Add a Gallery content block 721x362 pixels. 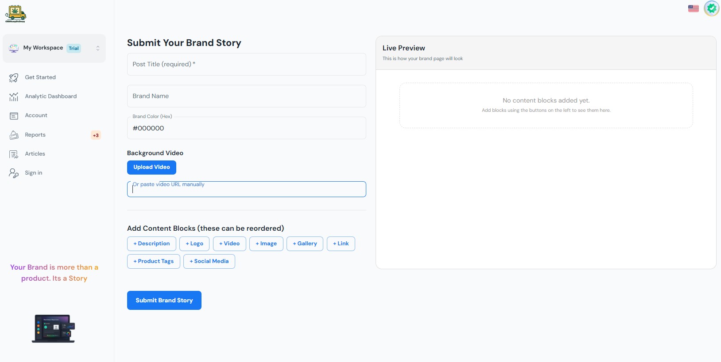pos(305,244)
